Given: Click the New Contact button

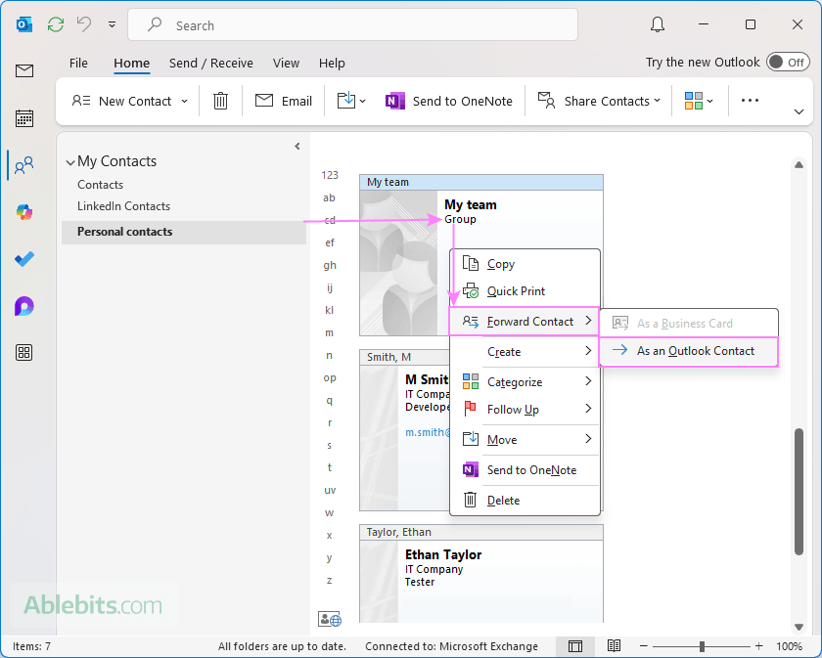Looking at the screenshot, I should 121,101.
